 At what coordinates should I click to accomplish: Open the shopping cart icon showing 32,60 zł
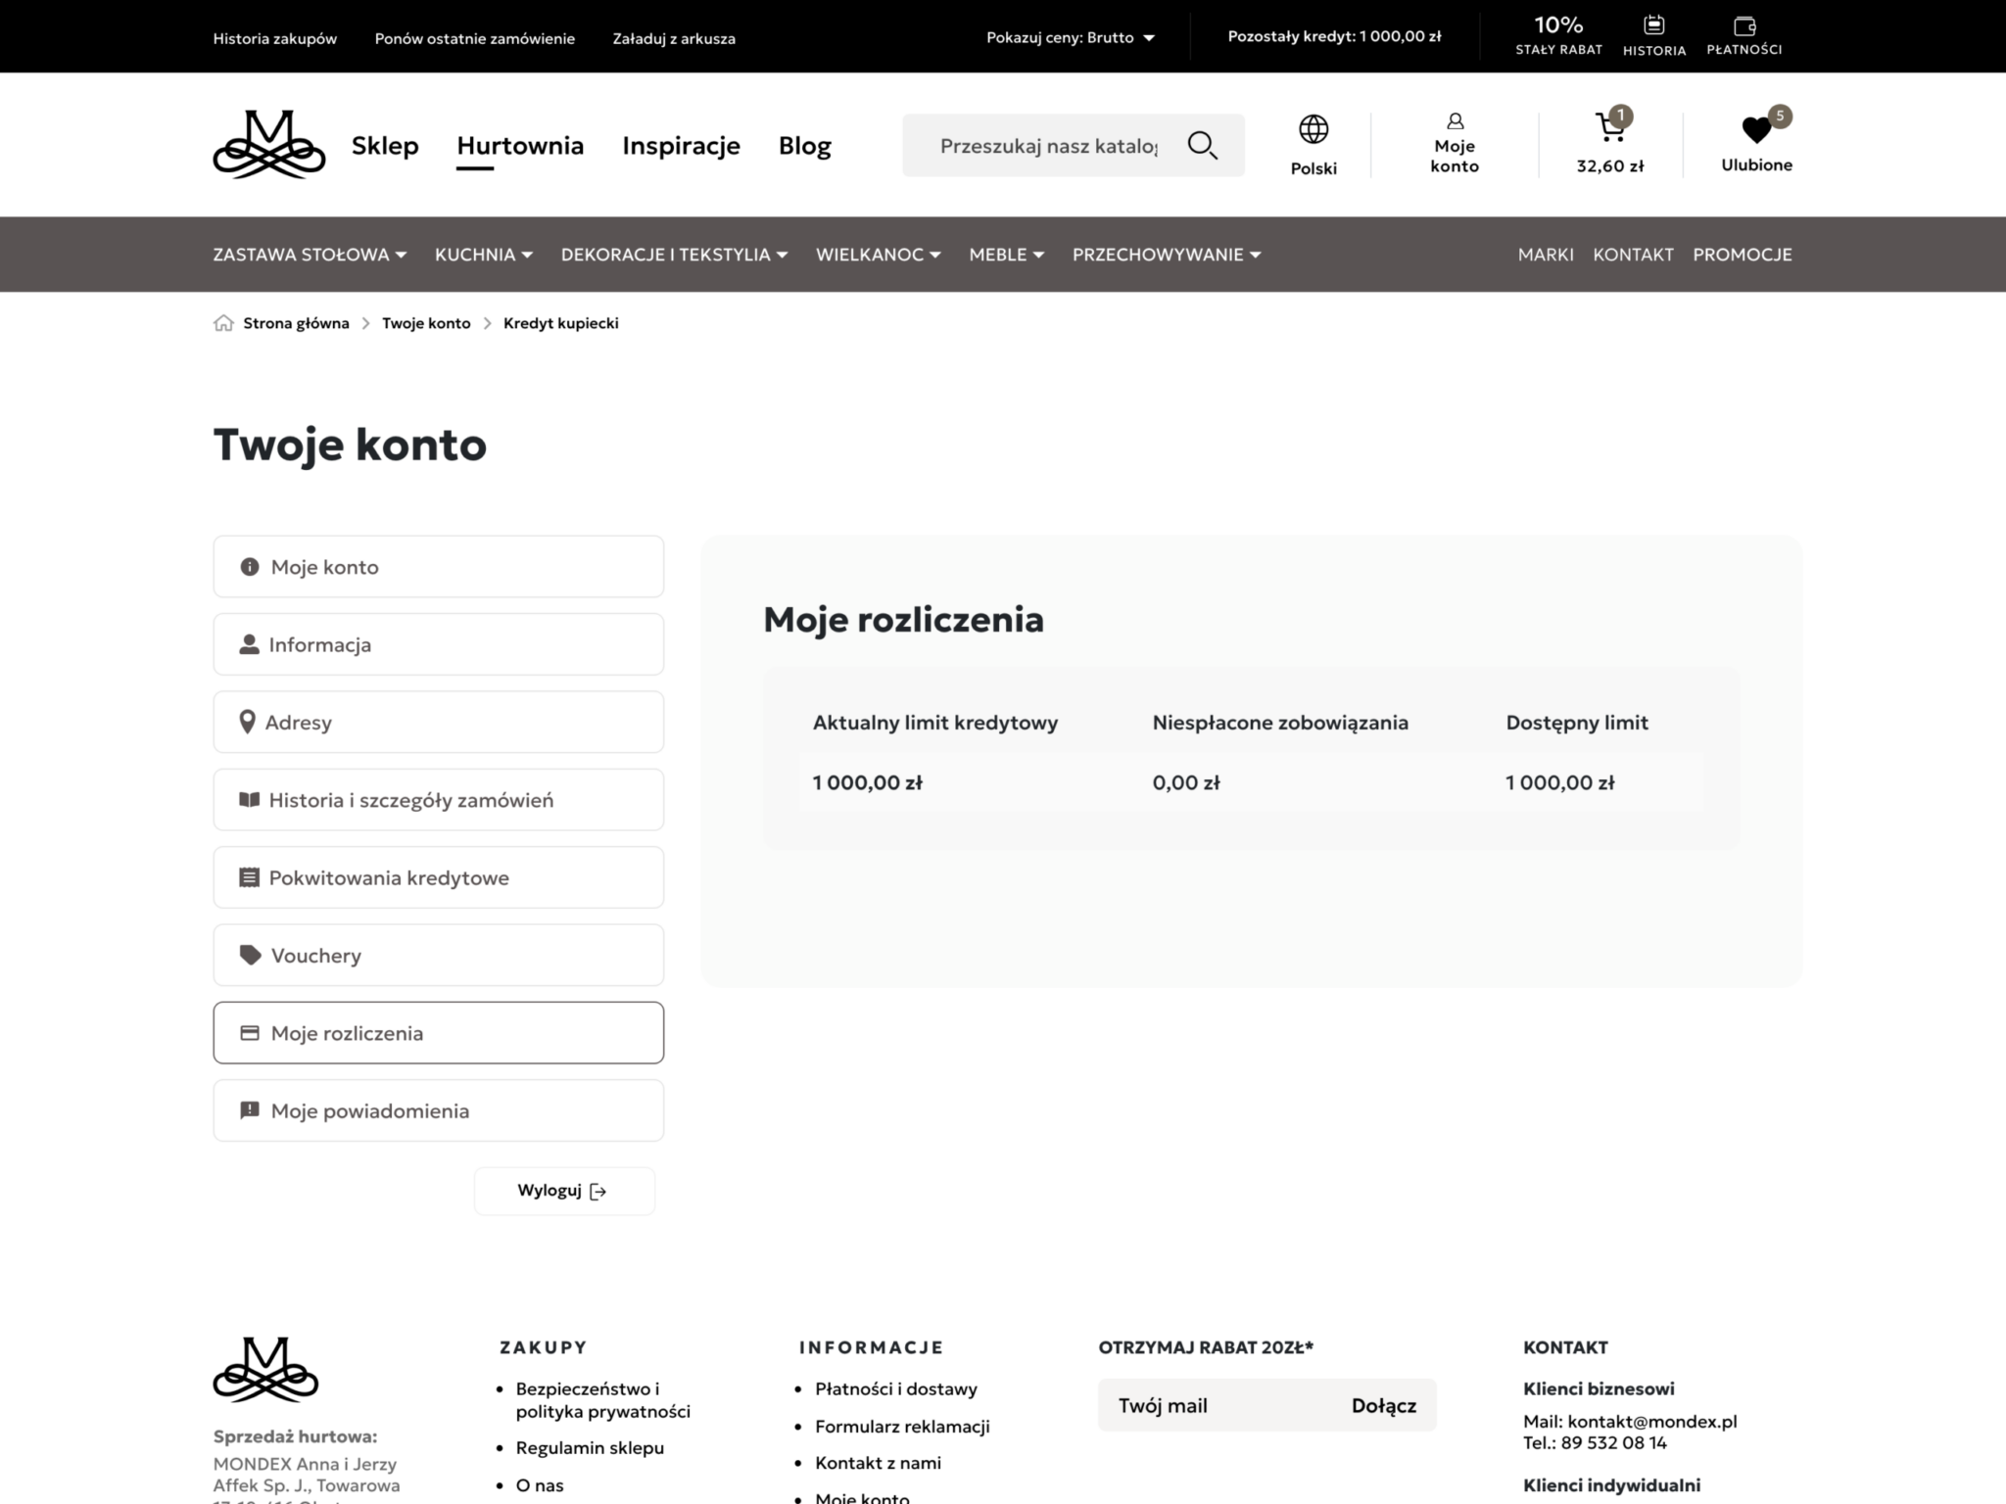point(1609,127)
